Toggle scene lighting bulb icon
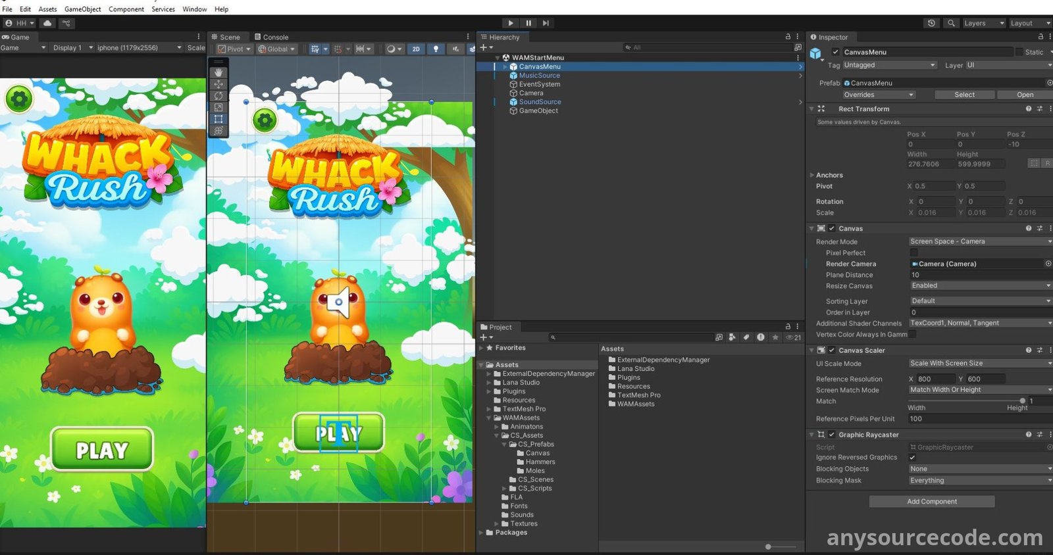Viewport: 1053px width, 555px height. pyautogui.click(x=436, y=49)
